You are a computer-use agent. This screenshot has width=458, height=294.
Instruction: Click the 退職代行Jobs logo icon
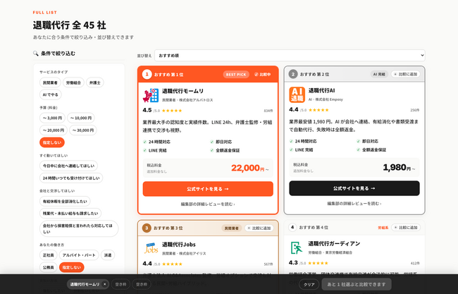pos(151,248)
